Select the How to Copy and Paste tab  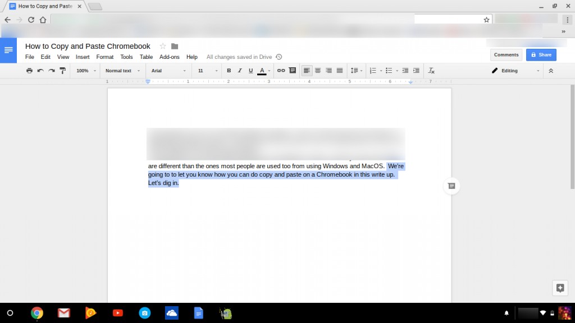click(45, 6)
